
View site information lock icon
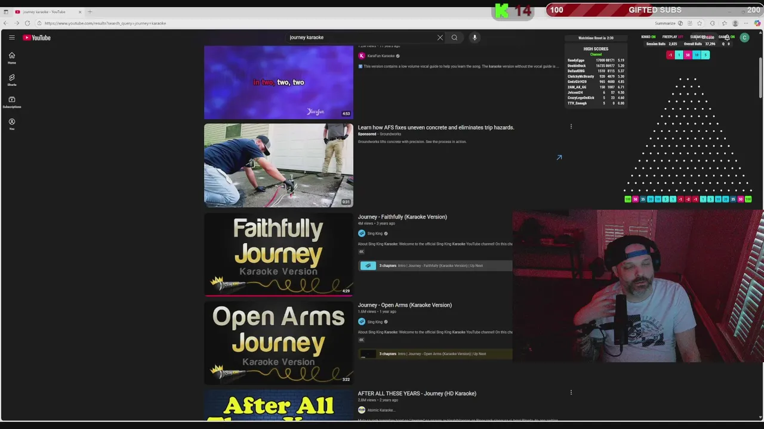coord(39,23)
